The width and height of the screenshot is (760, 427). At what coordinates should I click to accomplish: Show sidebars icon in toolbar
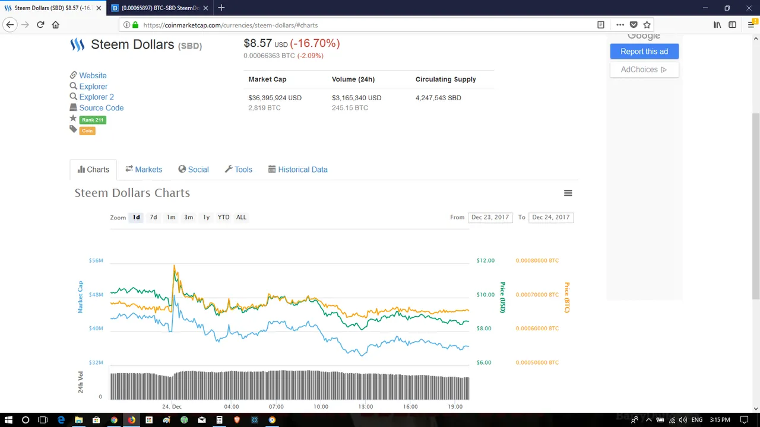click(733, 25)
